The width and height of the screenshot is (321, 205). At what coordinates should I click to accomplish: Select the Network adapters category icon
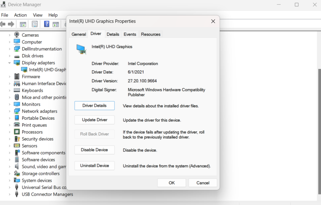pyautogui.click(x=17, y=111)
